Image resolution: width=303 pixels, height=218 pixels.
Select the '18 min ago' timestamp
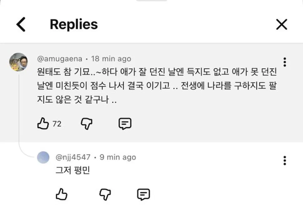click(111, 59)
